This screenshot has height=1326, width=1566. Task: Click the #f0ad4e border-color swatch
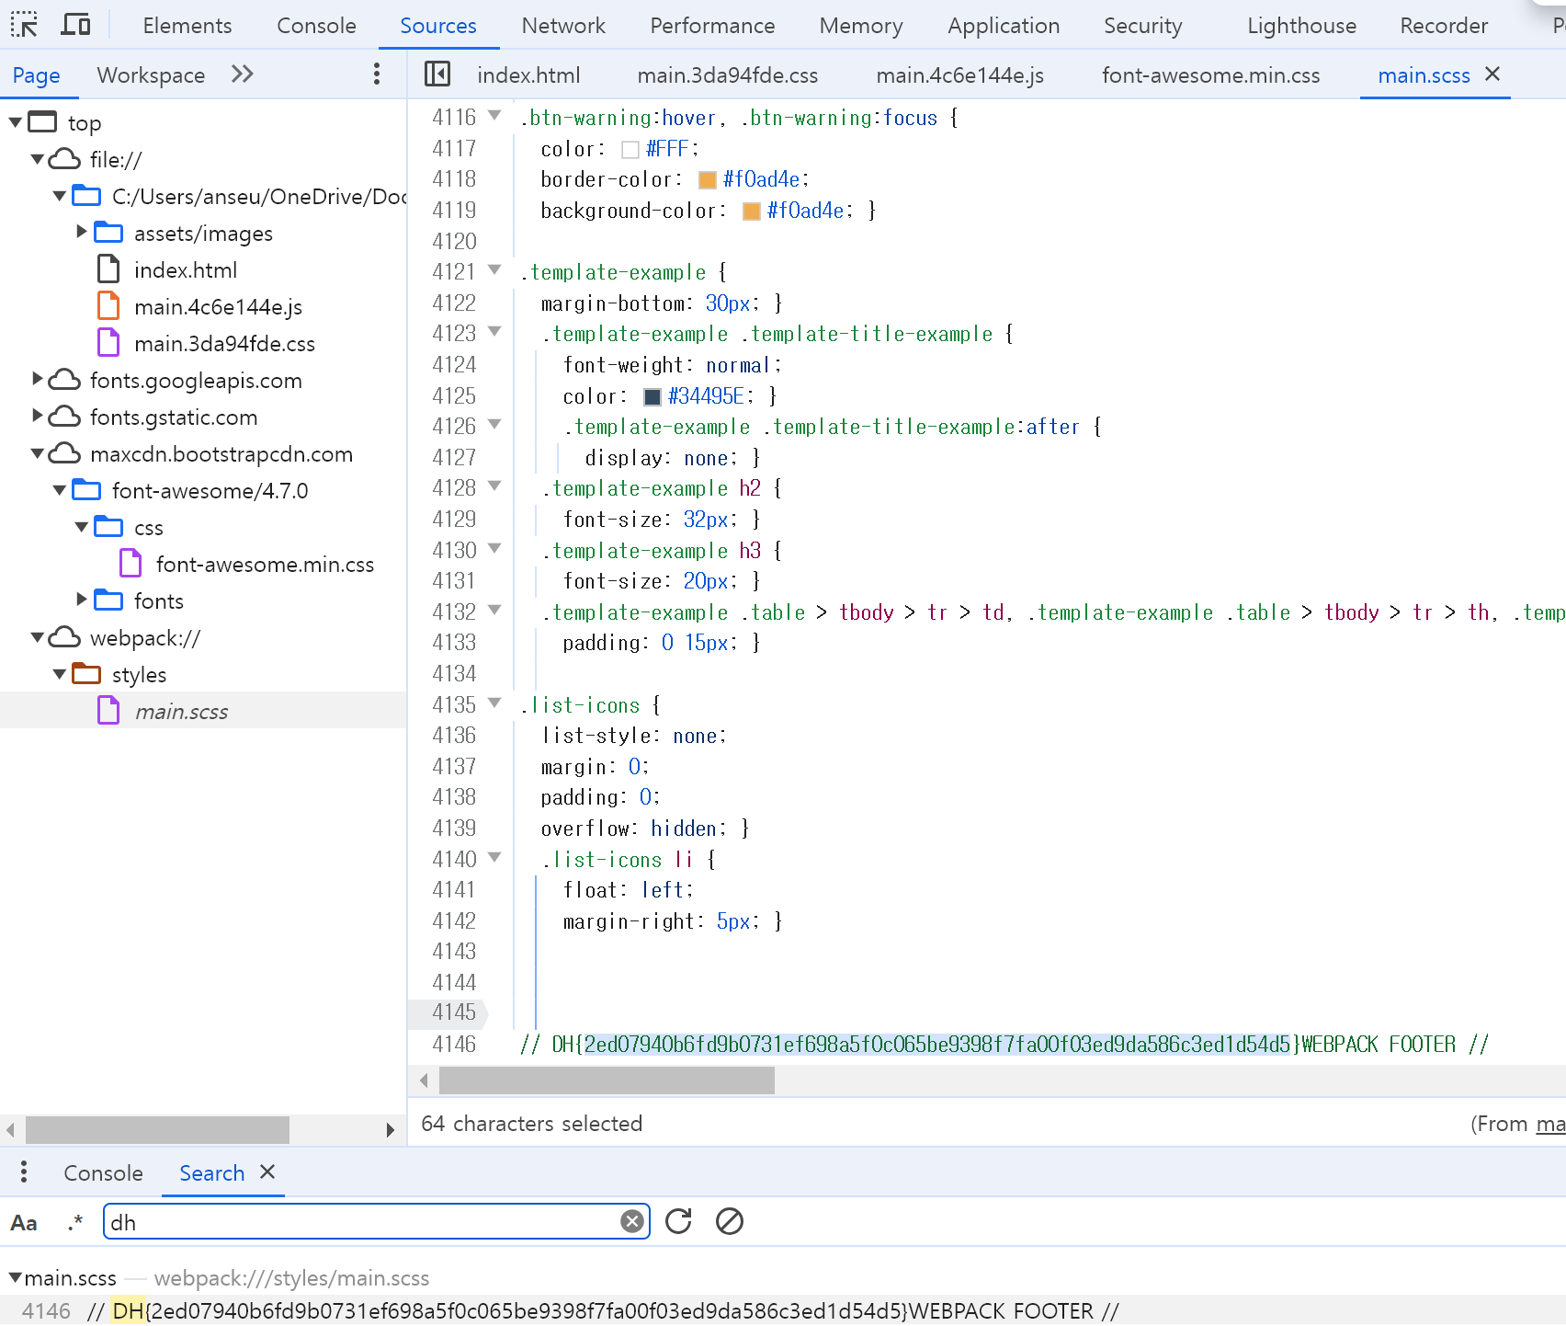tap(707, 180)
